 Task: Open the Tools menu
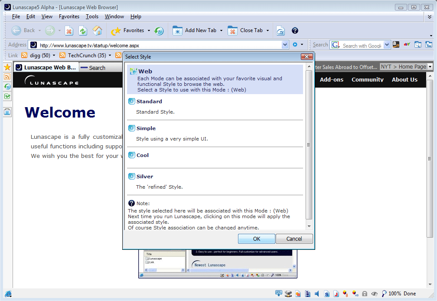tap(92, 16)
